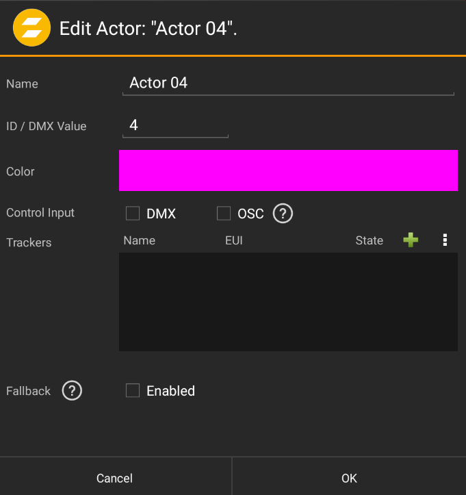This screenshot has height=495, width=466.
Task: Click the Trackers label
Action: point(29,243)
